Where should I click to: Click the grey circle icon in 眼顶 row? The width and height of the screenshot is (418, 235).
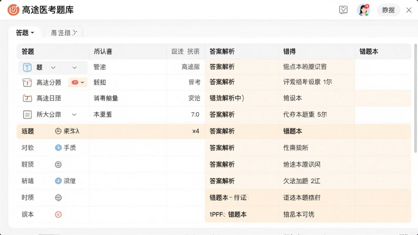click(x=58, y=164)
